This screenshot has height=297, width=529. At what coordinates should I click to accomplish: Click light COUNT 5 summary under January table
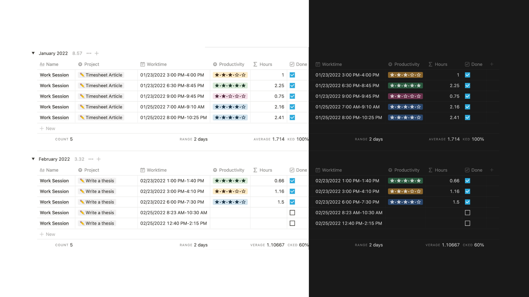(x=64, y=139)
